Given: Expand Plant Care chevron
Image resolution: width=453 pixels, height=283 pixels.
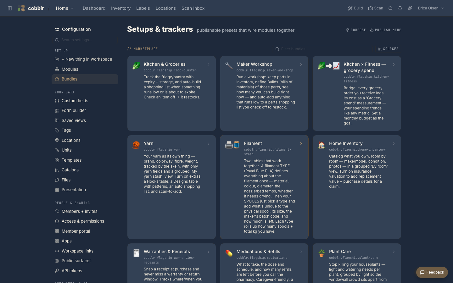Looking at the screenshot, I should pyautogui.click(x=394, y=252).
